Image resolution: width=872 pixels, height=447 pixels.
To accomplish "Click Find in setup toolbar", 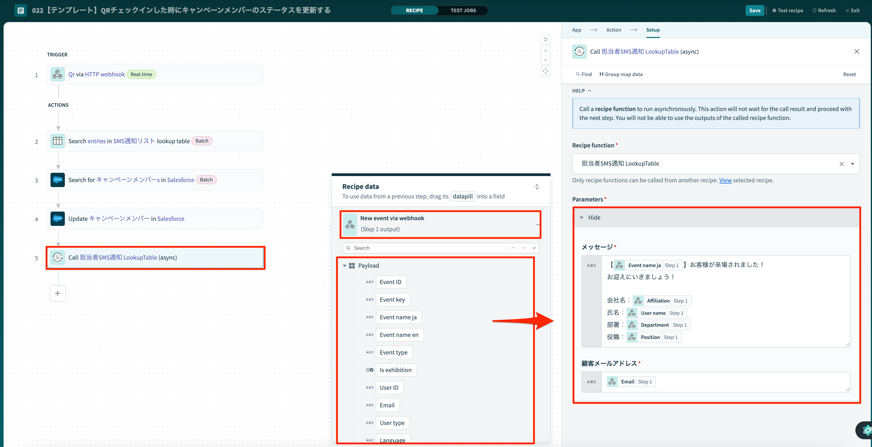I will [x=584, y=74].
